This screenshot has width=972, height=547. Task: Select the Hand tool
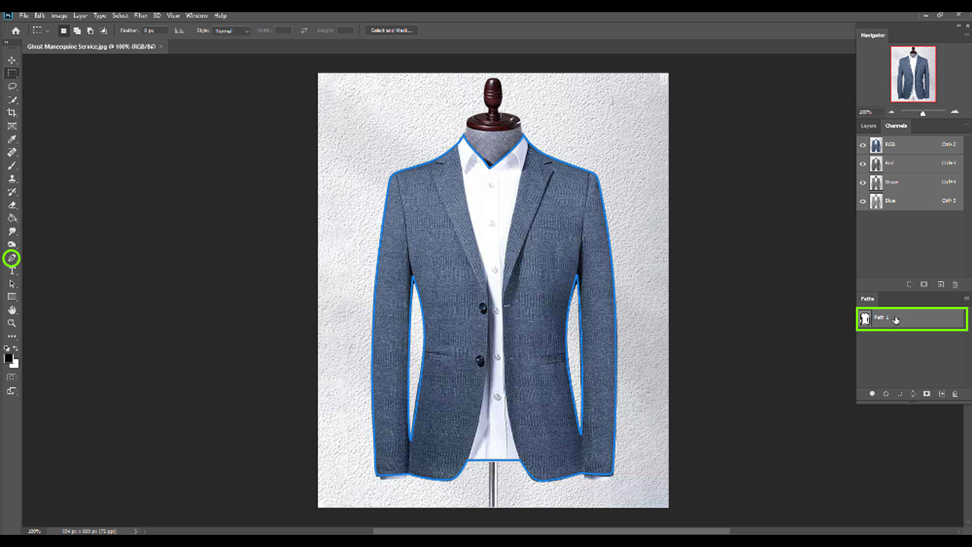11,310
